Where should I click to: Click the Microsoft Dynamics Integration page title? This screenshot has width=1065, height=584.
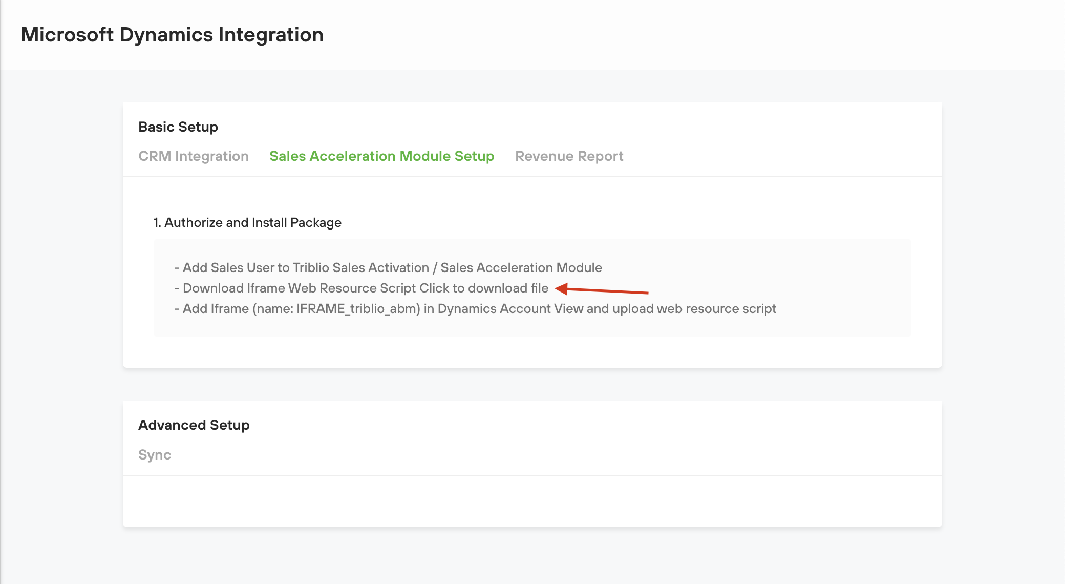(x=172, y=35)
